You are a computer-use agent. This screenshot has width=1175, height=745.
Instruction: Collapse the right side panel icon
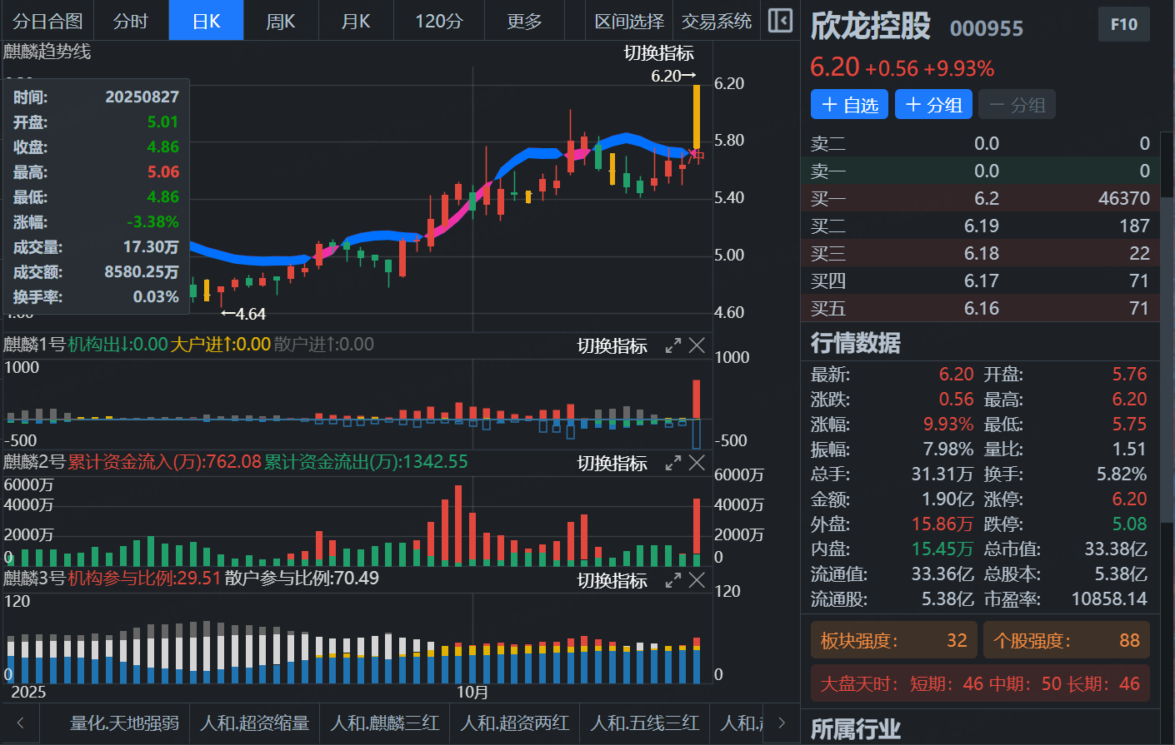click(780, 21)
